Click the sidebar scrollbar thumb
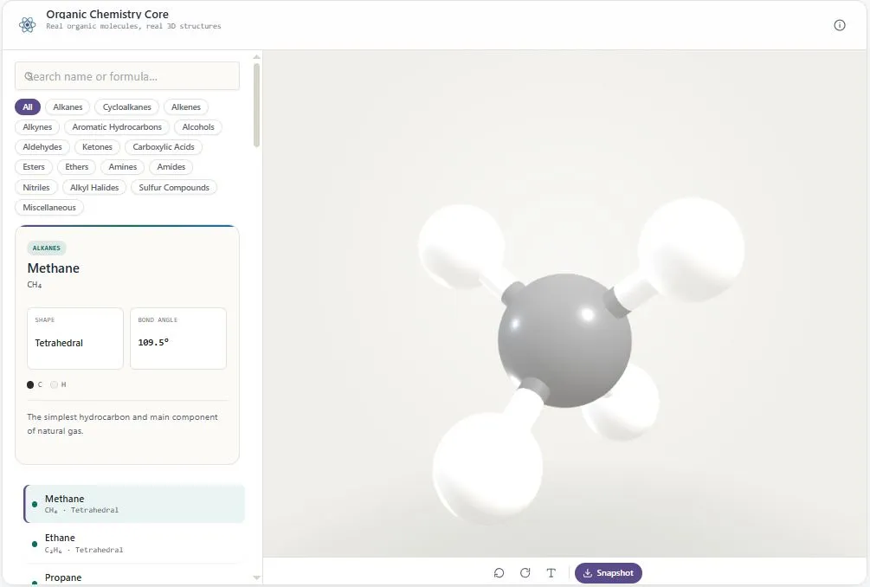The width and height of the screenshot is (870, 587). coord(256,106)
